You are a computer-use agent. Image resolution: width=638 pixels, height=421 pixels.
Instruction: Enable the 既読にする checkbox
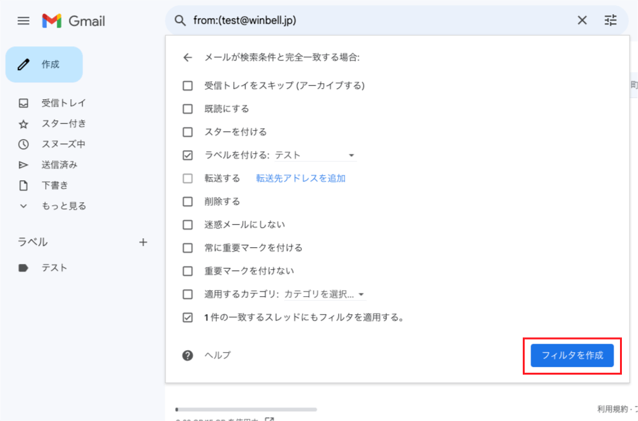point(187,109)
